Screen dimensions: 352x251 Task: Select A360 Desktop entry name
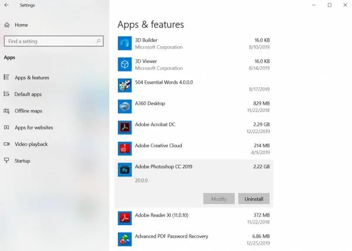(150, 103)
